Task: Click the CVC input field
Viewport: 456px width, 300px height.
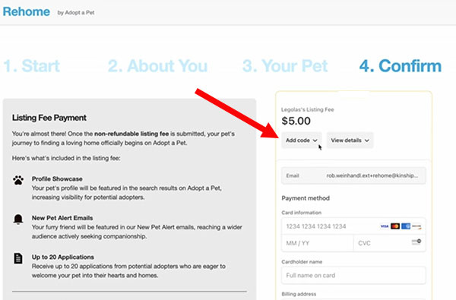Action: [x=390, y=243]
